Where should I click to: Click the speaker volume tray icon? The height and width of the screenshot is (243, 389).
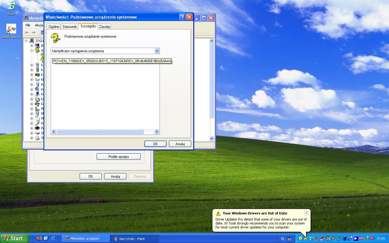[333, 238]
